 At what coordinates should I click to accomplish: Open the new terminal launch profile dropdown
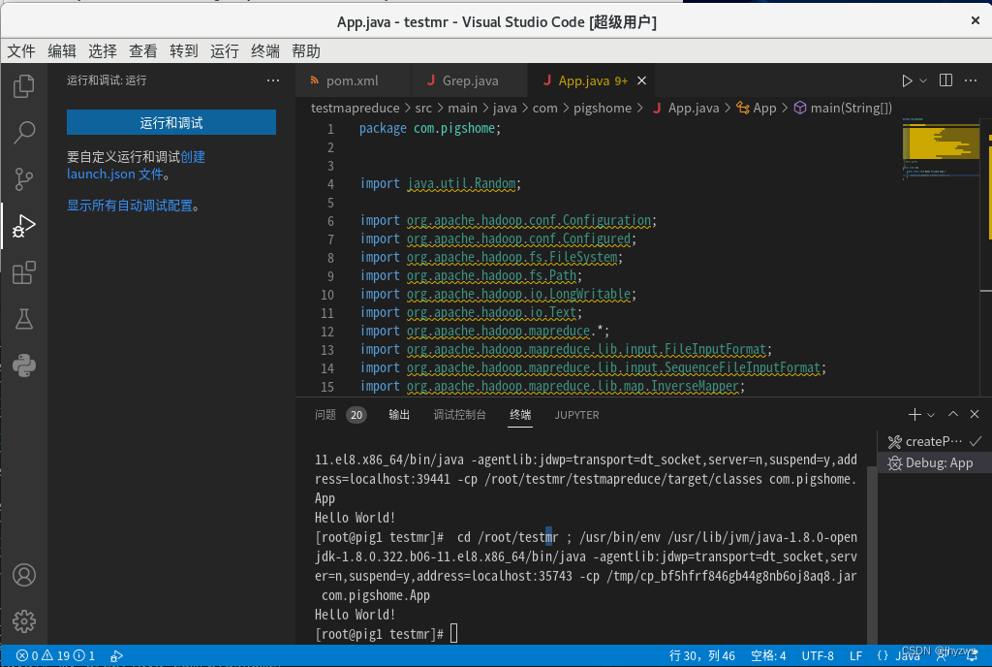point(931,415)
